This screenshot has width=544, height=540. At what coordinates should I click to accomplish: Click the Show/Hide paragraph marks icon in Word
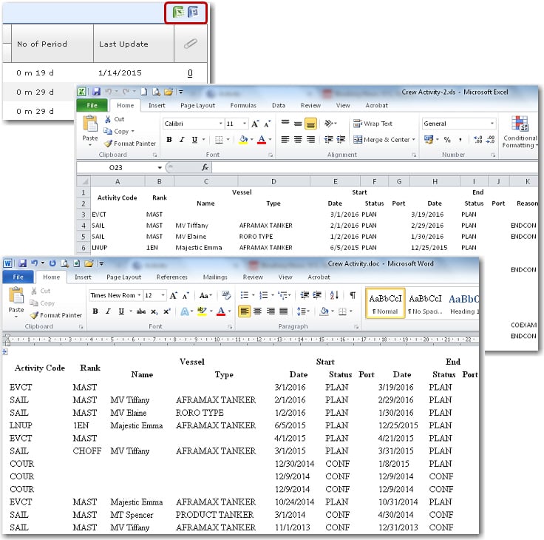pos(353,295)
